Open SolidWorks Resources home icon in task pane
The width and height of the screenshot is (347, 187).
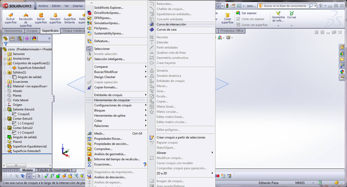tap(342, 47)
